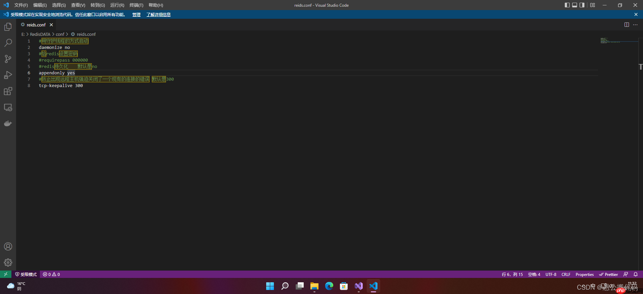
Task: Change encoding via UTF-8 status item
Action: pyautogui.click(x=551, y=274)
